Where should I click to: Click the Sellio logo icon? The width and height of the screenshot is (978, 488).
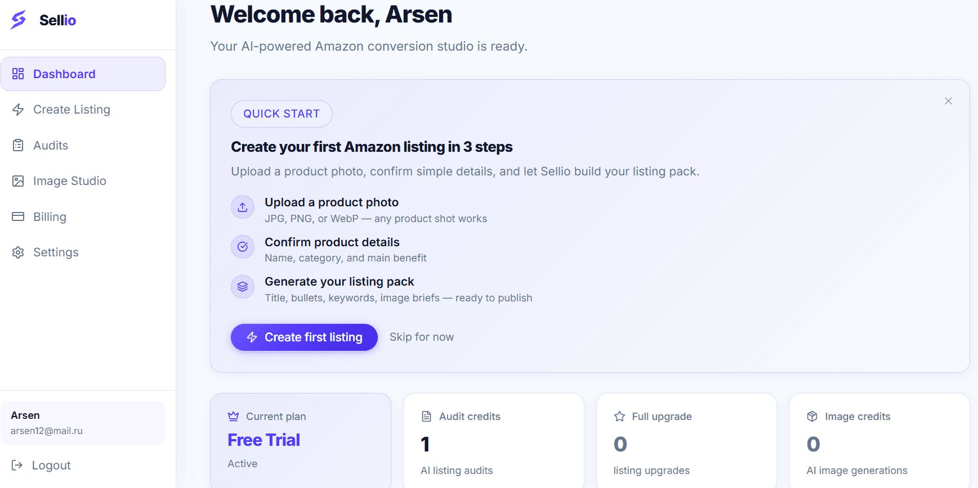tap(19, 20)
